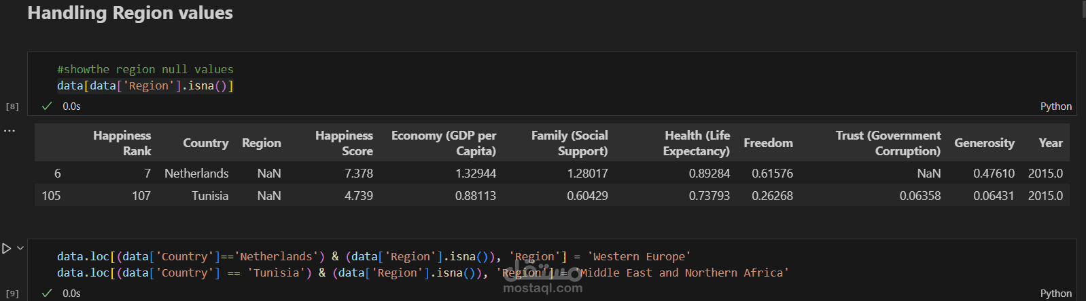
Task: Click the Generosity column header
Action: pyautogui.click(x=984, y=143)
